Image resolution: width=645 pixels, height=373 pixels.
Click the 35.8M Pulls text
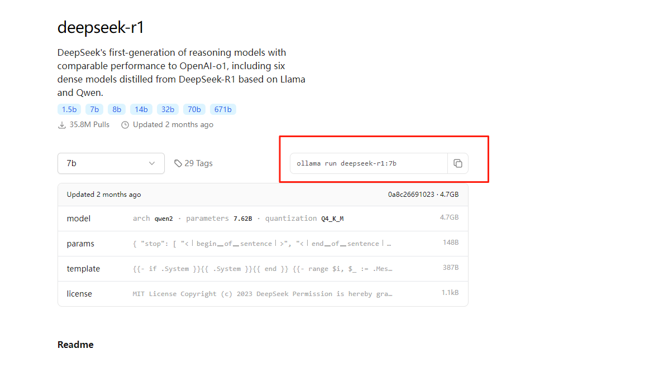[x=89, y=125]
